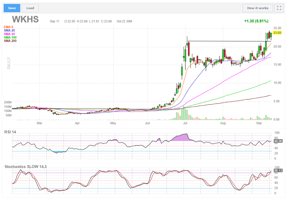
Task: Select Jul on the time axis
Action: [x=185, y=123]
